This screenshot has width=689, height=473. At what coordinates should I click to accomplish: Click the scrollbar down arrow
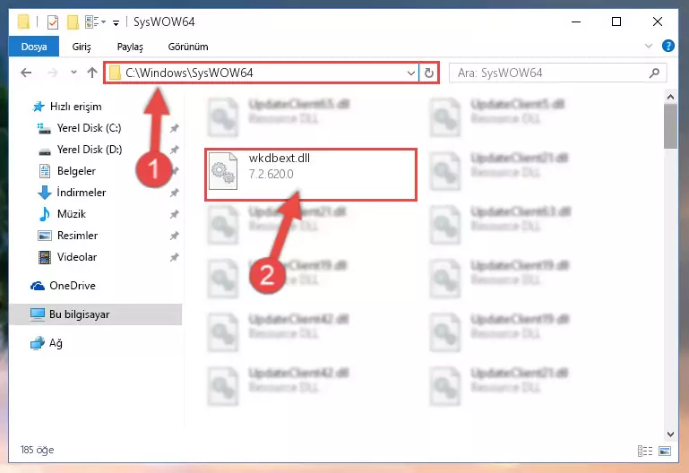coord(670,434)
